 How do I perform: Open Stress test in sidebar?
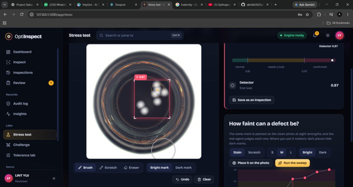tap(30, 135)
